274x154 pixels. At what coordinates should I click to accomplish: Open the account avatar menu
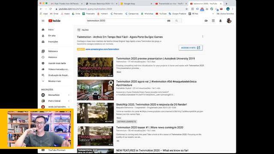point(229,21)
